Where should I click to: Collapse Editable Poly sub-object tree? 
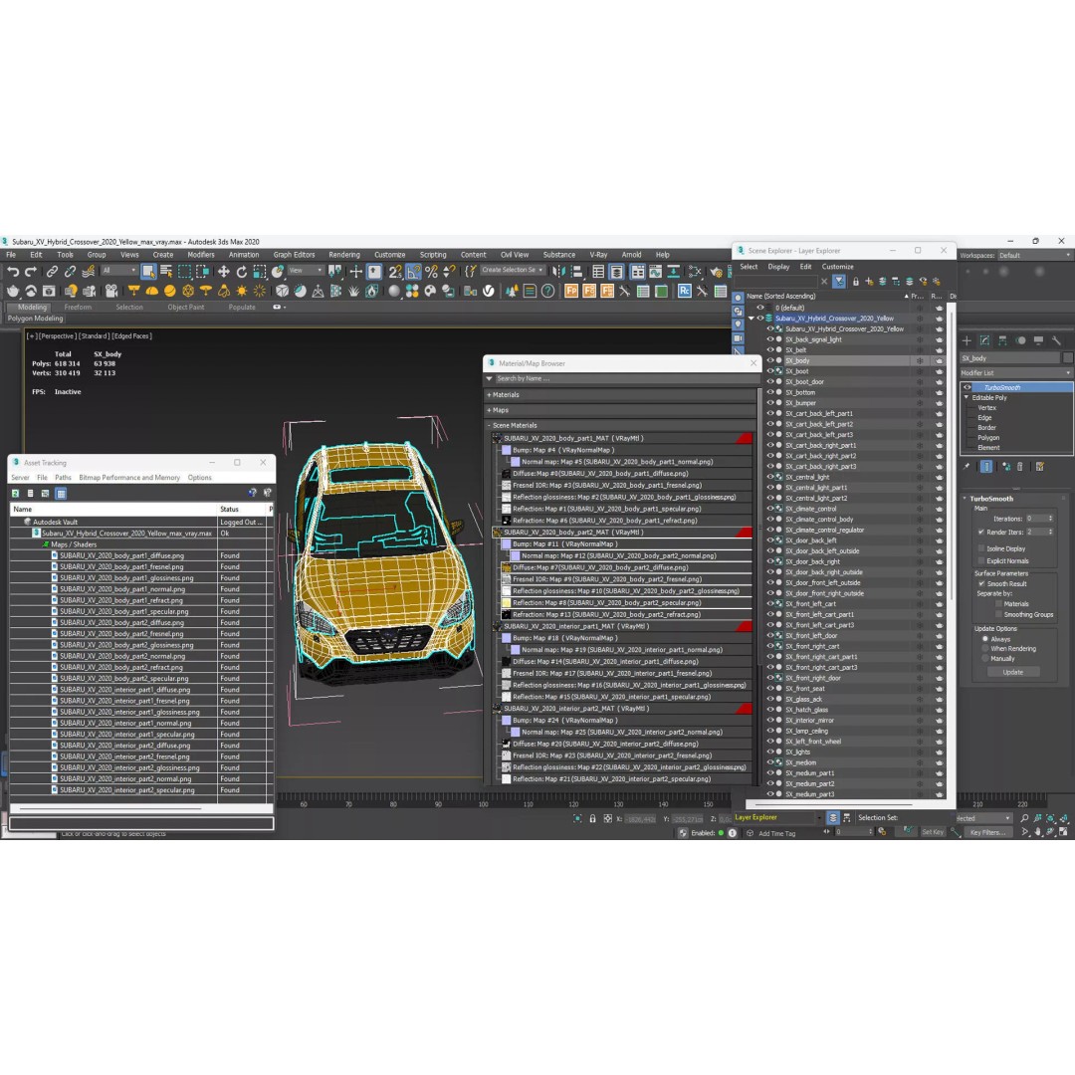(967, 397)
